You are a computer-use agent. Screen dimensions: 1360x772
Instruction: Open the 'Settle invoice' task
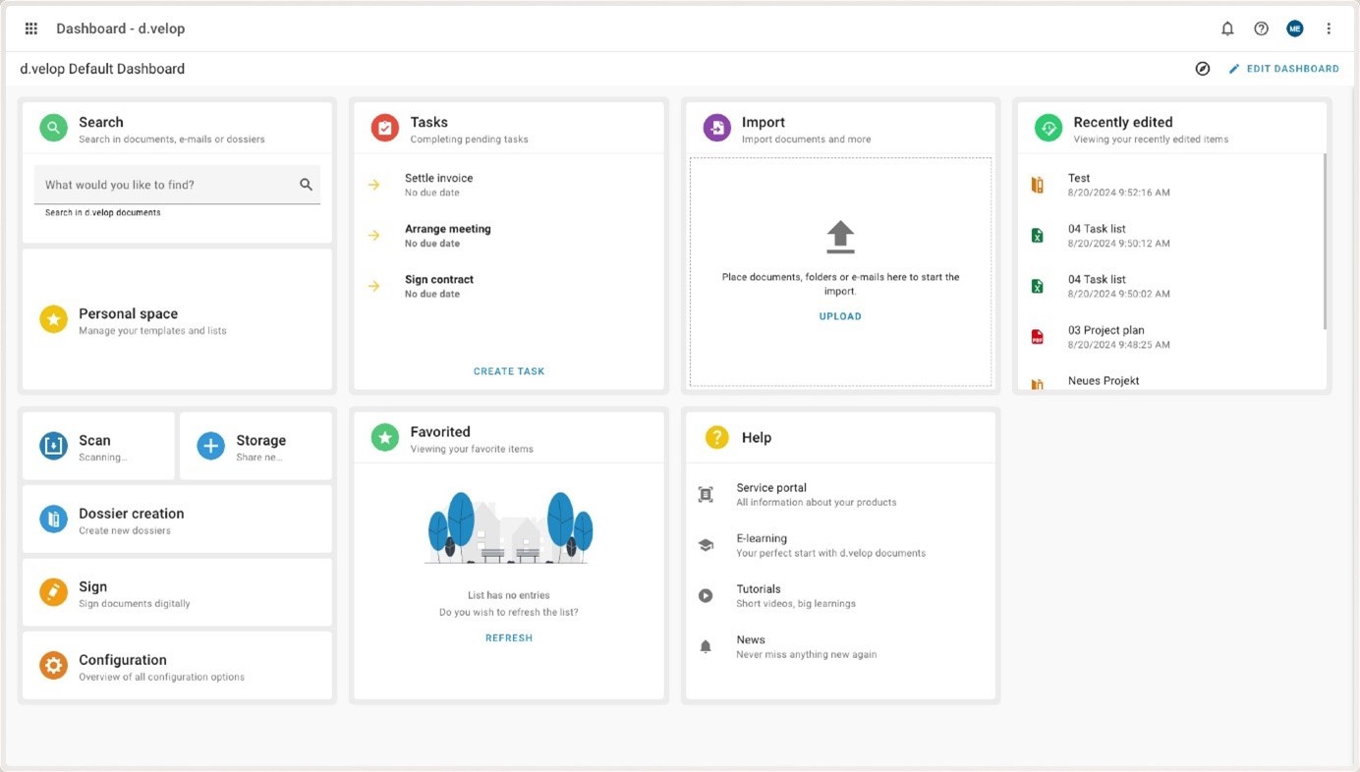point(438,184)
